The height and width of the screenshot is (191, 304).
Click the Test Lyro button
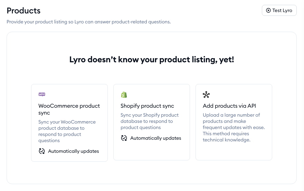(x=279, y=10)
